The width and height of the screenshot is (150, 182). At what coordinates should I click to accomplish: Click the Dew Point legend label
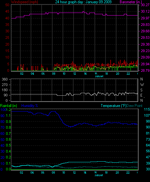(135, 106)
